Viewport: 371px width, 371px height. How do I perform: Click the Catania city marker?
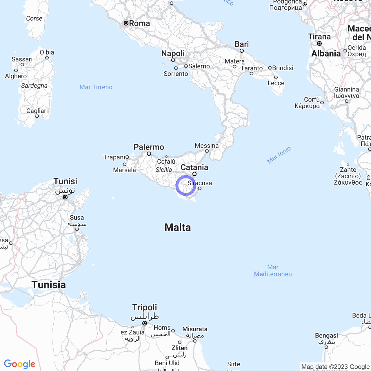coord(194,174)
